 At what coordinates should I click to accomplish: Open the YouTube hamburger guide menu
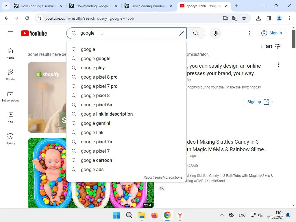(x=10, y=33)
